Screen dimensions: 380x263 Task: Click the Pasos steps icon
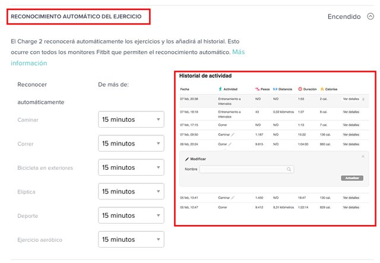(257, 89)
